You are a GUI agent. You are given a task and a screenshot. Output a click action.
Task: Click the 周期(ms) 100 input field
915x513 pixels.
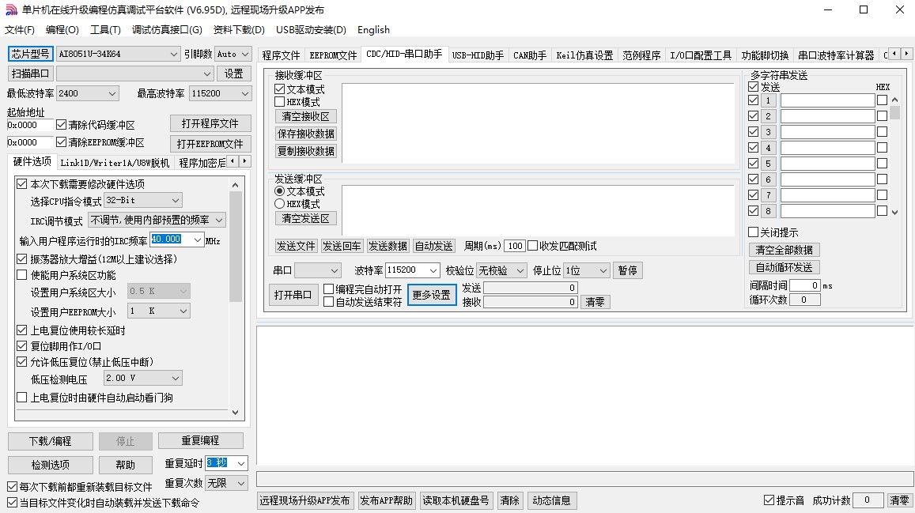click(515, 246)
